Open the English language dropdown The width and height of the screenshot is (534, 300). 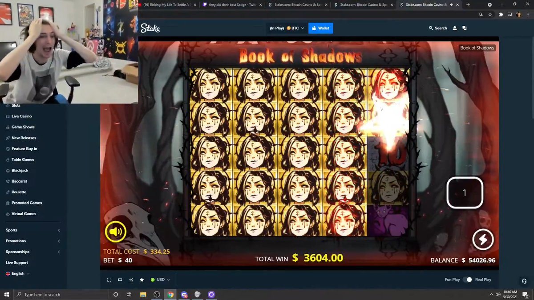pos(18,273)
